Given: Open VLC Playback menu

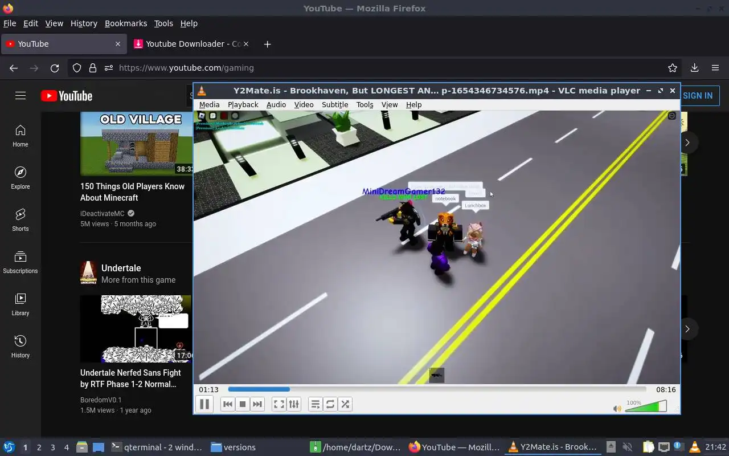Looking at the screenshot, I should pyautogui.click(x=243, y=104).
